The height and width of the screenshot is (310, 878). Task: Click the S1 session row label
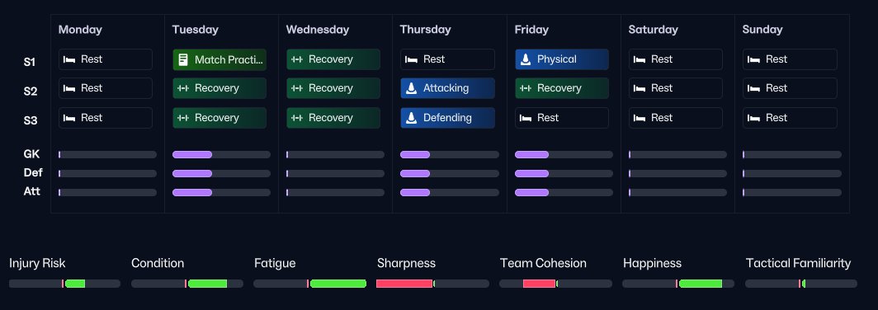pyautogui.click(x=30, y=62)
